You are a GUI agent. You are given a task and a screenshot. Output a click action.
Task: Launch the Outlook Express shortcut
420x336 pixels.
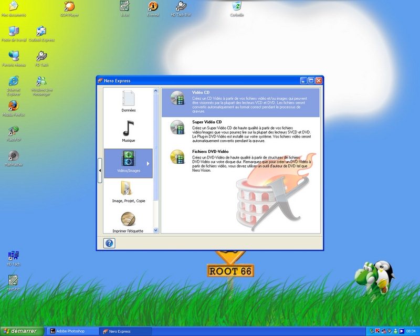pyautogui.click(x=41, y=34)
